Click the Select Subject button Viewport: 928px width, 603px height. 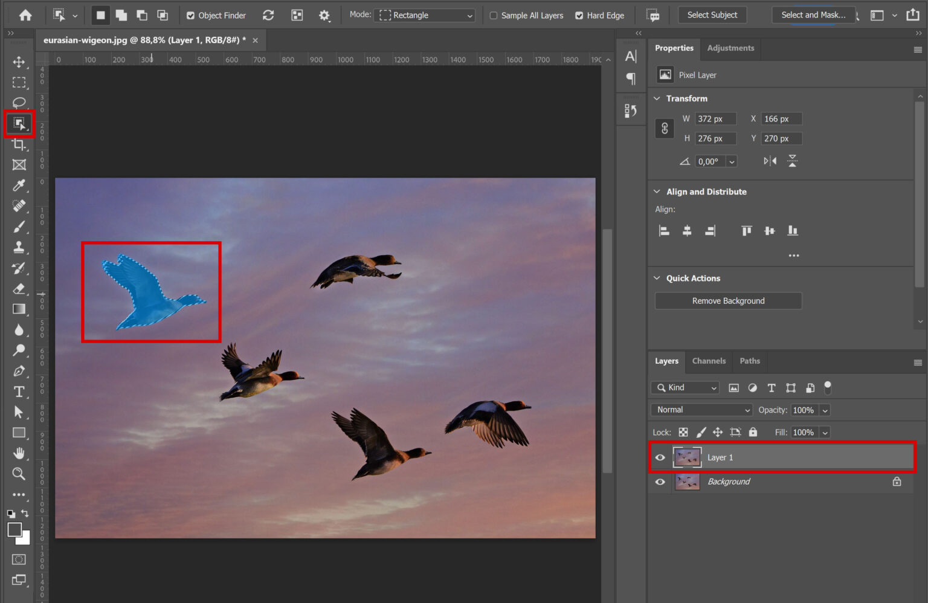[712, 15]
